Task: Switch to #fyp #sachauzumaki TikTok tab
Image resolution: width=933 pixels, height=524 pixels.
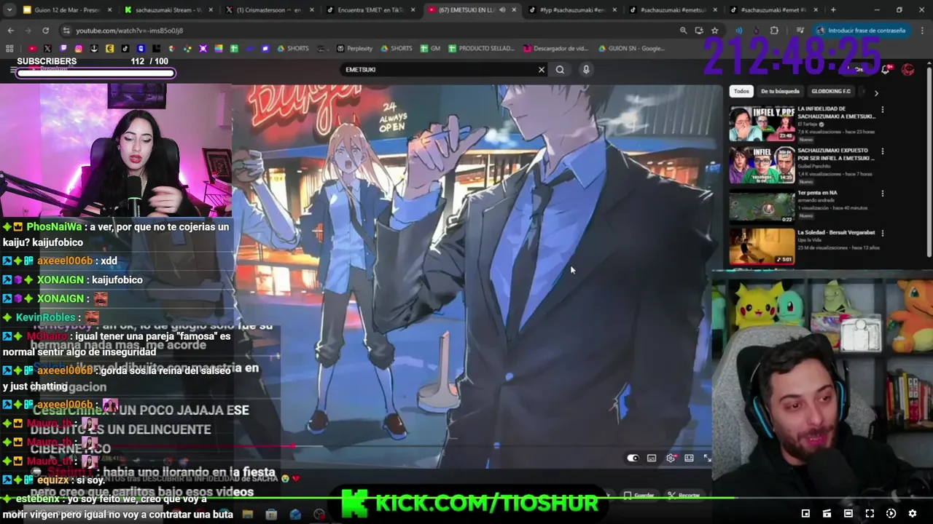Action: pos(572,10)
